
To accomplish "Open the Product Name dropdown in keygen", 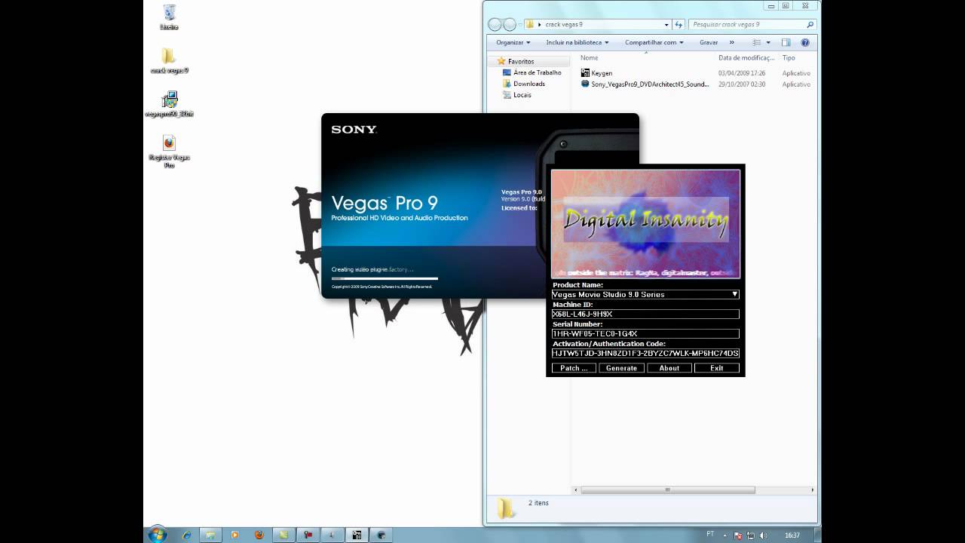I will click(735, 294).
